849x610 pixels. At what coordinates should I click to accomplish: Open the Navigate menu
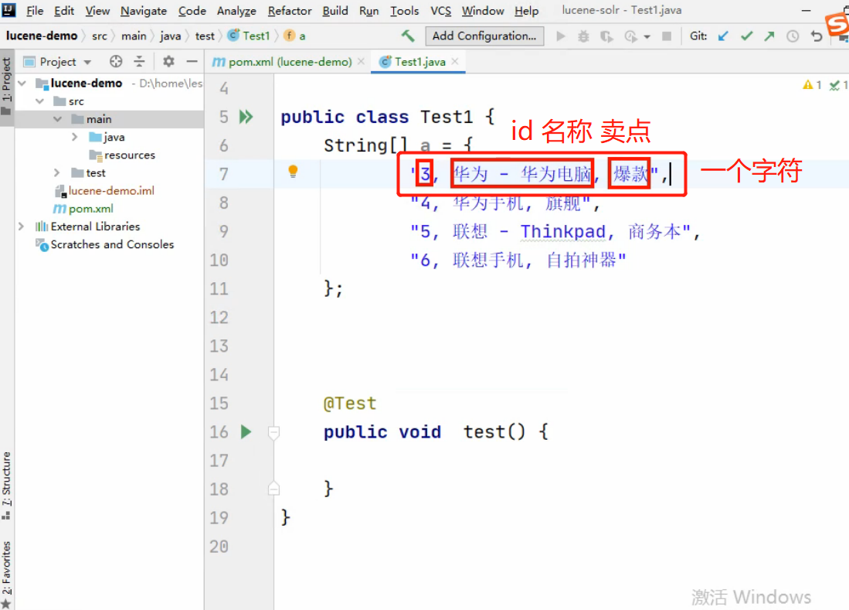pos(144,11)
